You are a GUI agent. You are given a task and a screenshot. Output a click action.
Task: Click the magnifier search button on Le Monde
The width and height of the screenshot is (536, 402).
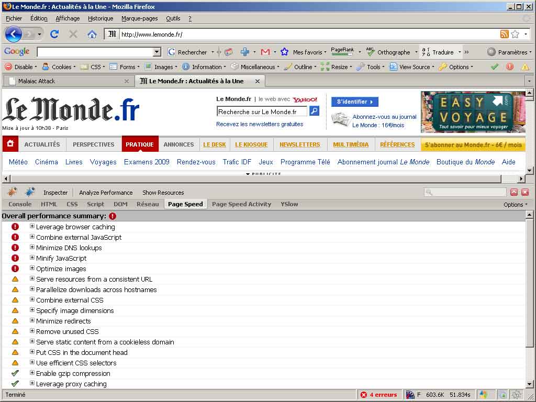(x=314, y=111)
